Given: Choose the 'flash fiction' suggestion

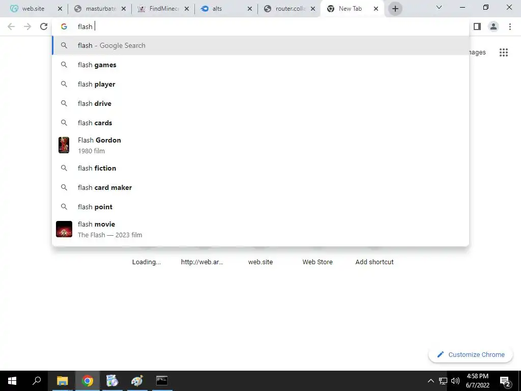Looking at the screenshot, I should click(x=260, y=168).
